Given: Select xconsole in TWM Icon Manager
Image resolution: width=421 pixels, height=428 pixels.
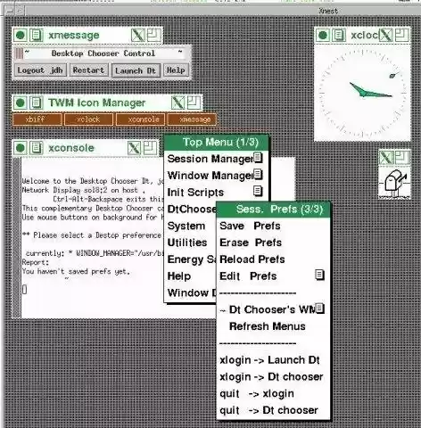Looking at the screenshot, I should coord(140,119).
